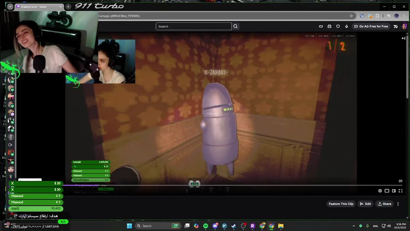Show hidden system tray icons

click(x=354, y=226)
